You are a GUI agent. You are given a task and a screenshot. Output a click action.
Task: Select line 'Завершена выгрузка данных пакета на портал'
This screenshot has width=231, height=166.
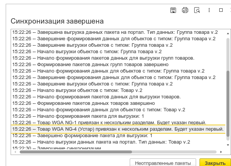[x=114, y=32]
